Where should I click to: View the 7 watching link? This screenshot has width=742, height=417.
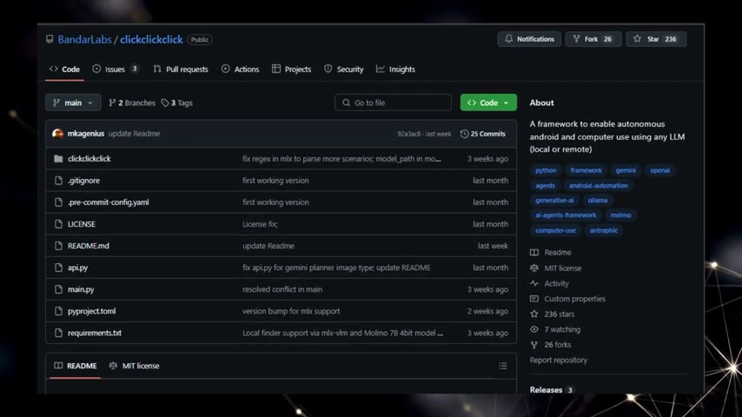coord(555,329)
